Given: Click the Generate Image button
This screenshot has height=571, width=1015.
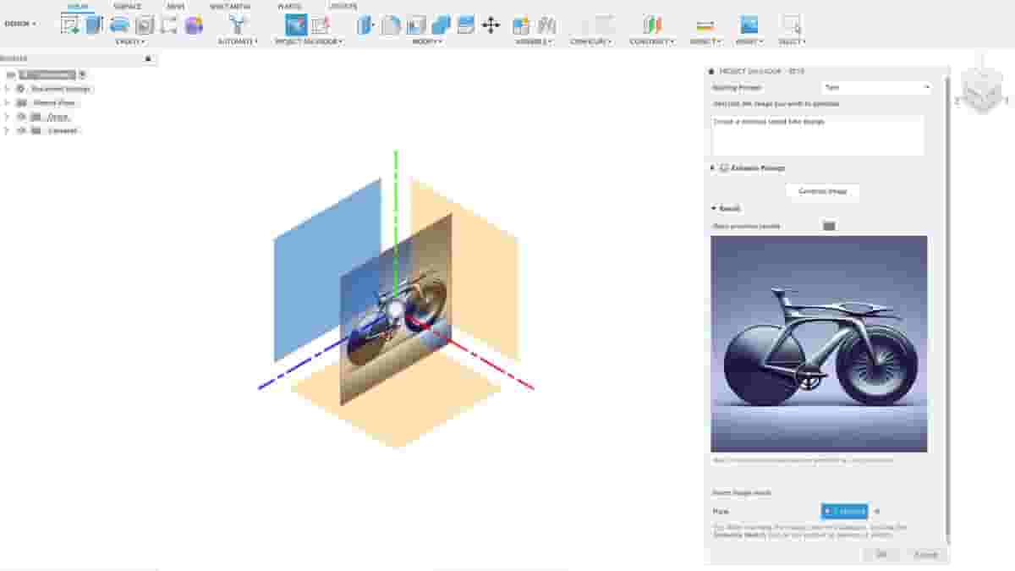Looking at the screenshot, I should [x=820, y=191].
